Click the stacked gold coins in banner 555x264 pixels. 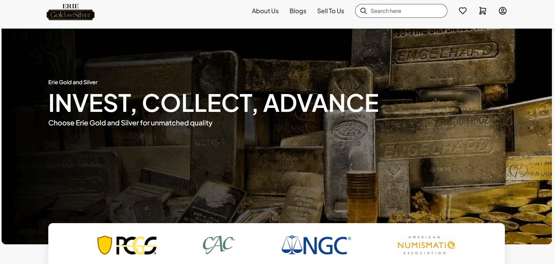[361, 192]
